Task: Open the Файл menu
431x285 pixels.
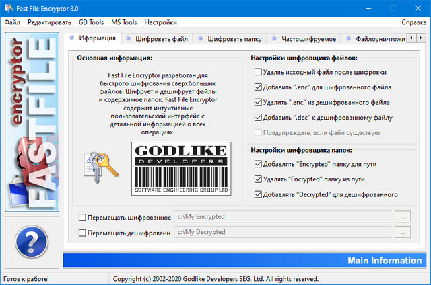Action: point(12,22)
